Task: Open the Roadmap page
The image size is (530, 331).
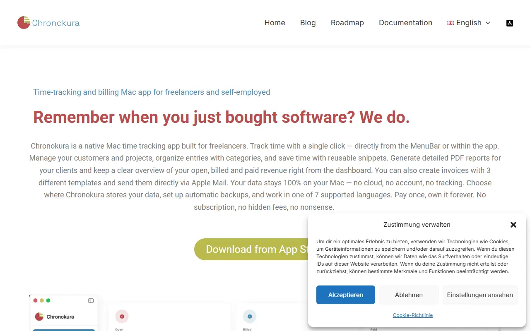Action: 347,23
